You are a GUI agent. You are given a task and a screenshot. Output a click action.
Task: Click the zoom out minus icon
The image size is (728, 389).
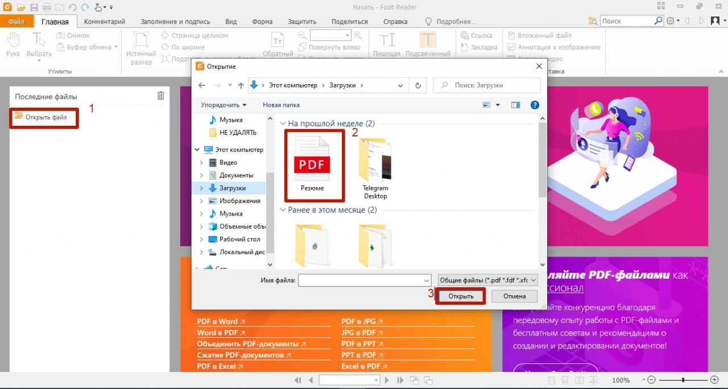point(652,380)
